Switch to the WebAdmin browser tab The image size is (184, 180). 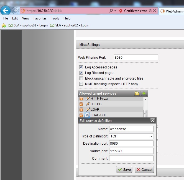point(172,11)
